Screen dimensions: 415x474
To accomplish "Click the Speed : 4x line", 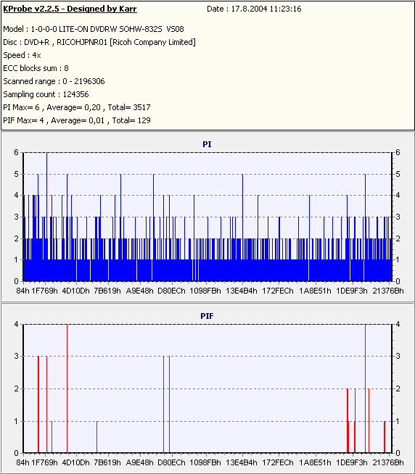I will click(x=22, y=55).
